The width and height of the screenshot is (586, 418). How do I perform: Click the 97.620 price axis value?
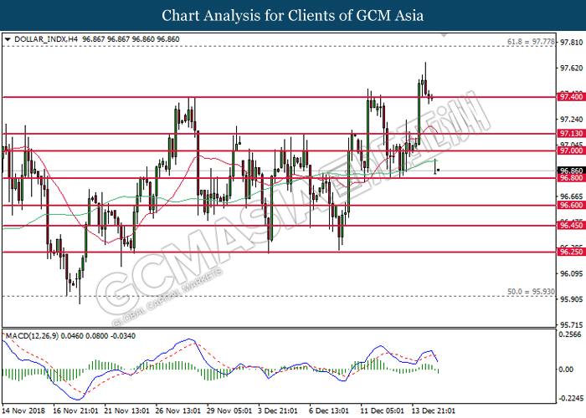tap(572, 68)
